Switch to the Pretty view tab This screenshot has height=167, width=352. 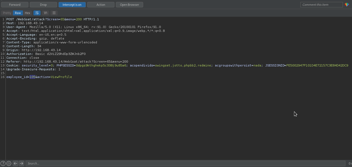pos(7,13)
